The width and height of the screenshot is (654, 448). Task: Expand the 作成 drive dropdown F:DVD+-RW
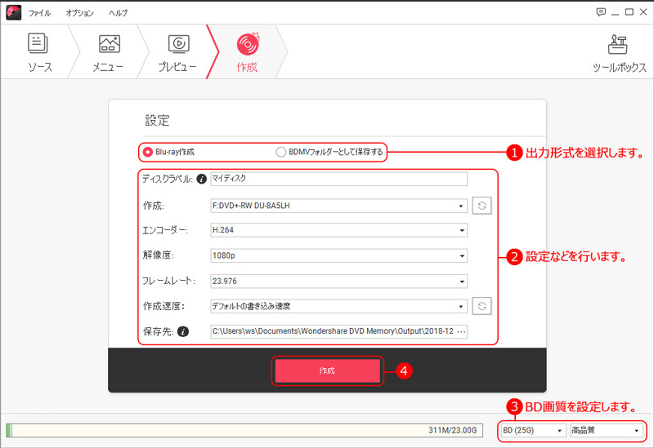pos(338,206)
